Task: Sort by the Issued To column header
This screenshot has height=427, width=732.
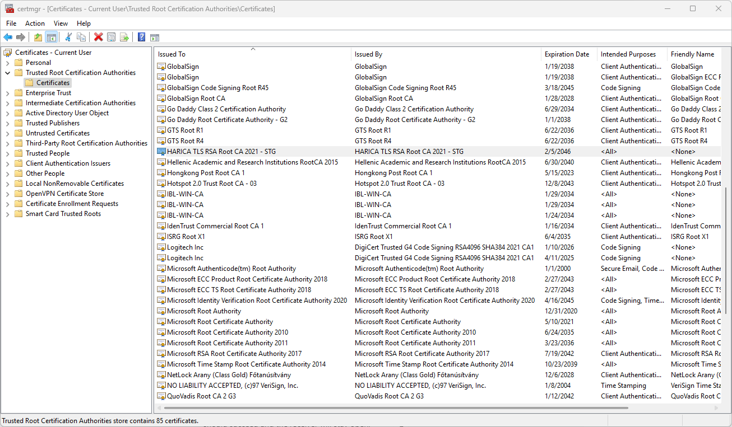Action: 253,54
